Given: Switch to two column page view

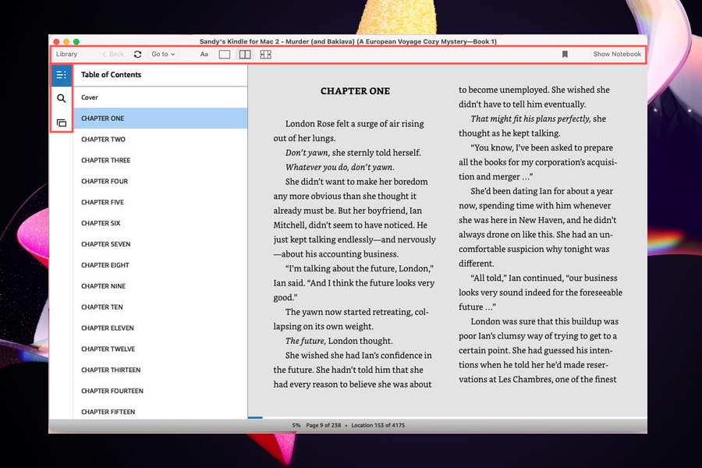Looking at the screenshot, I should [245, 55].
